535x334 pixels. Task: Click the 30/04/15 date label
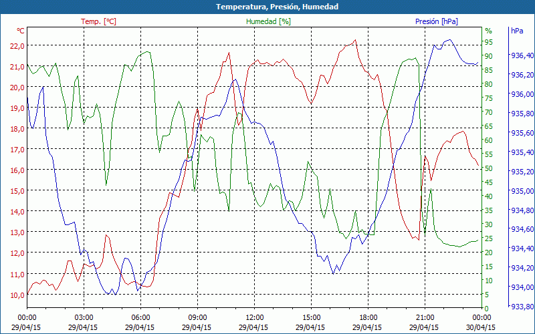coord(480,327)
